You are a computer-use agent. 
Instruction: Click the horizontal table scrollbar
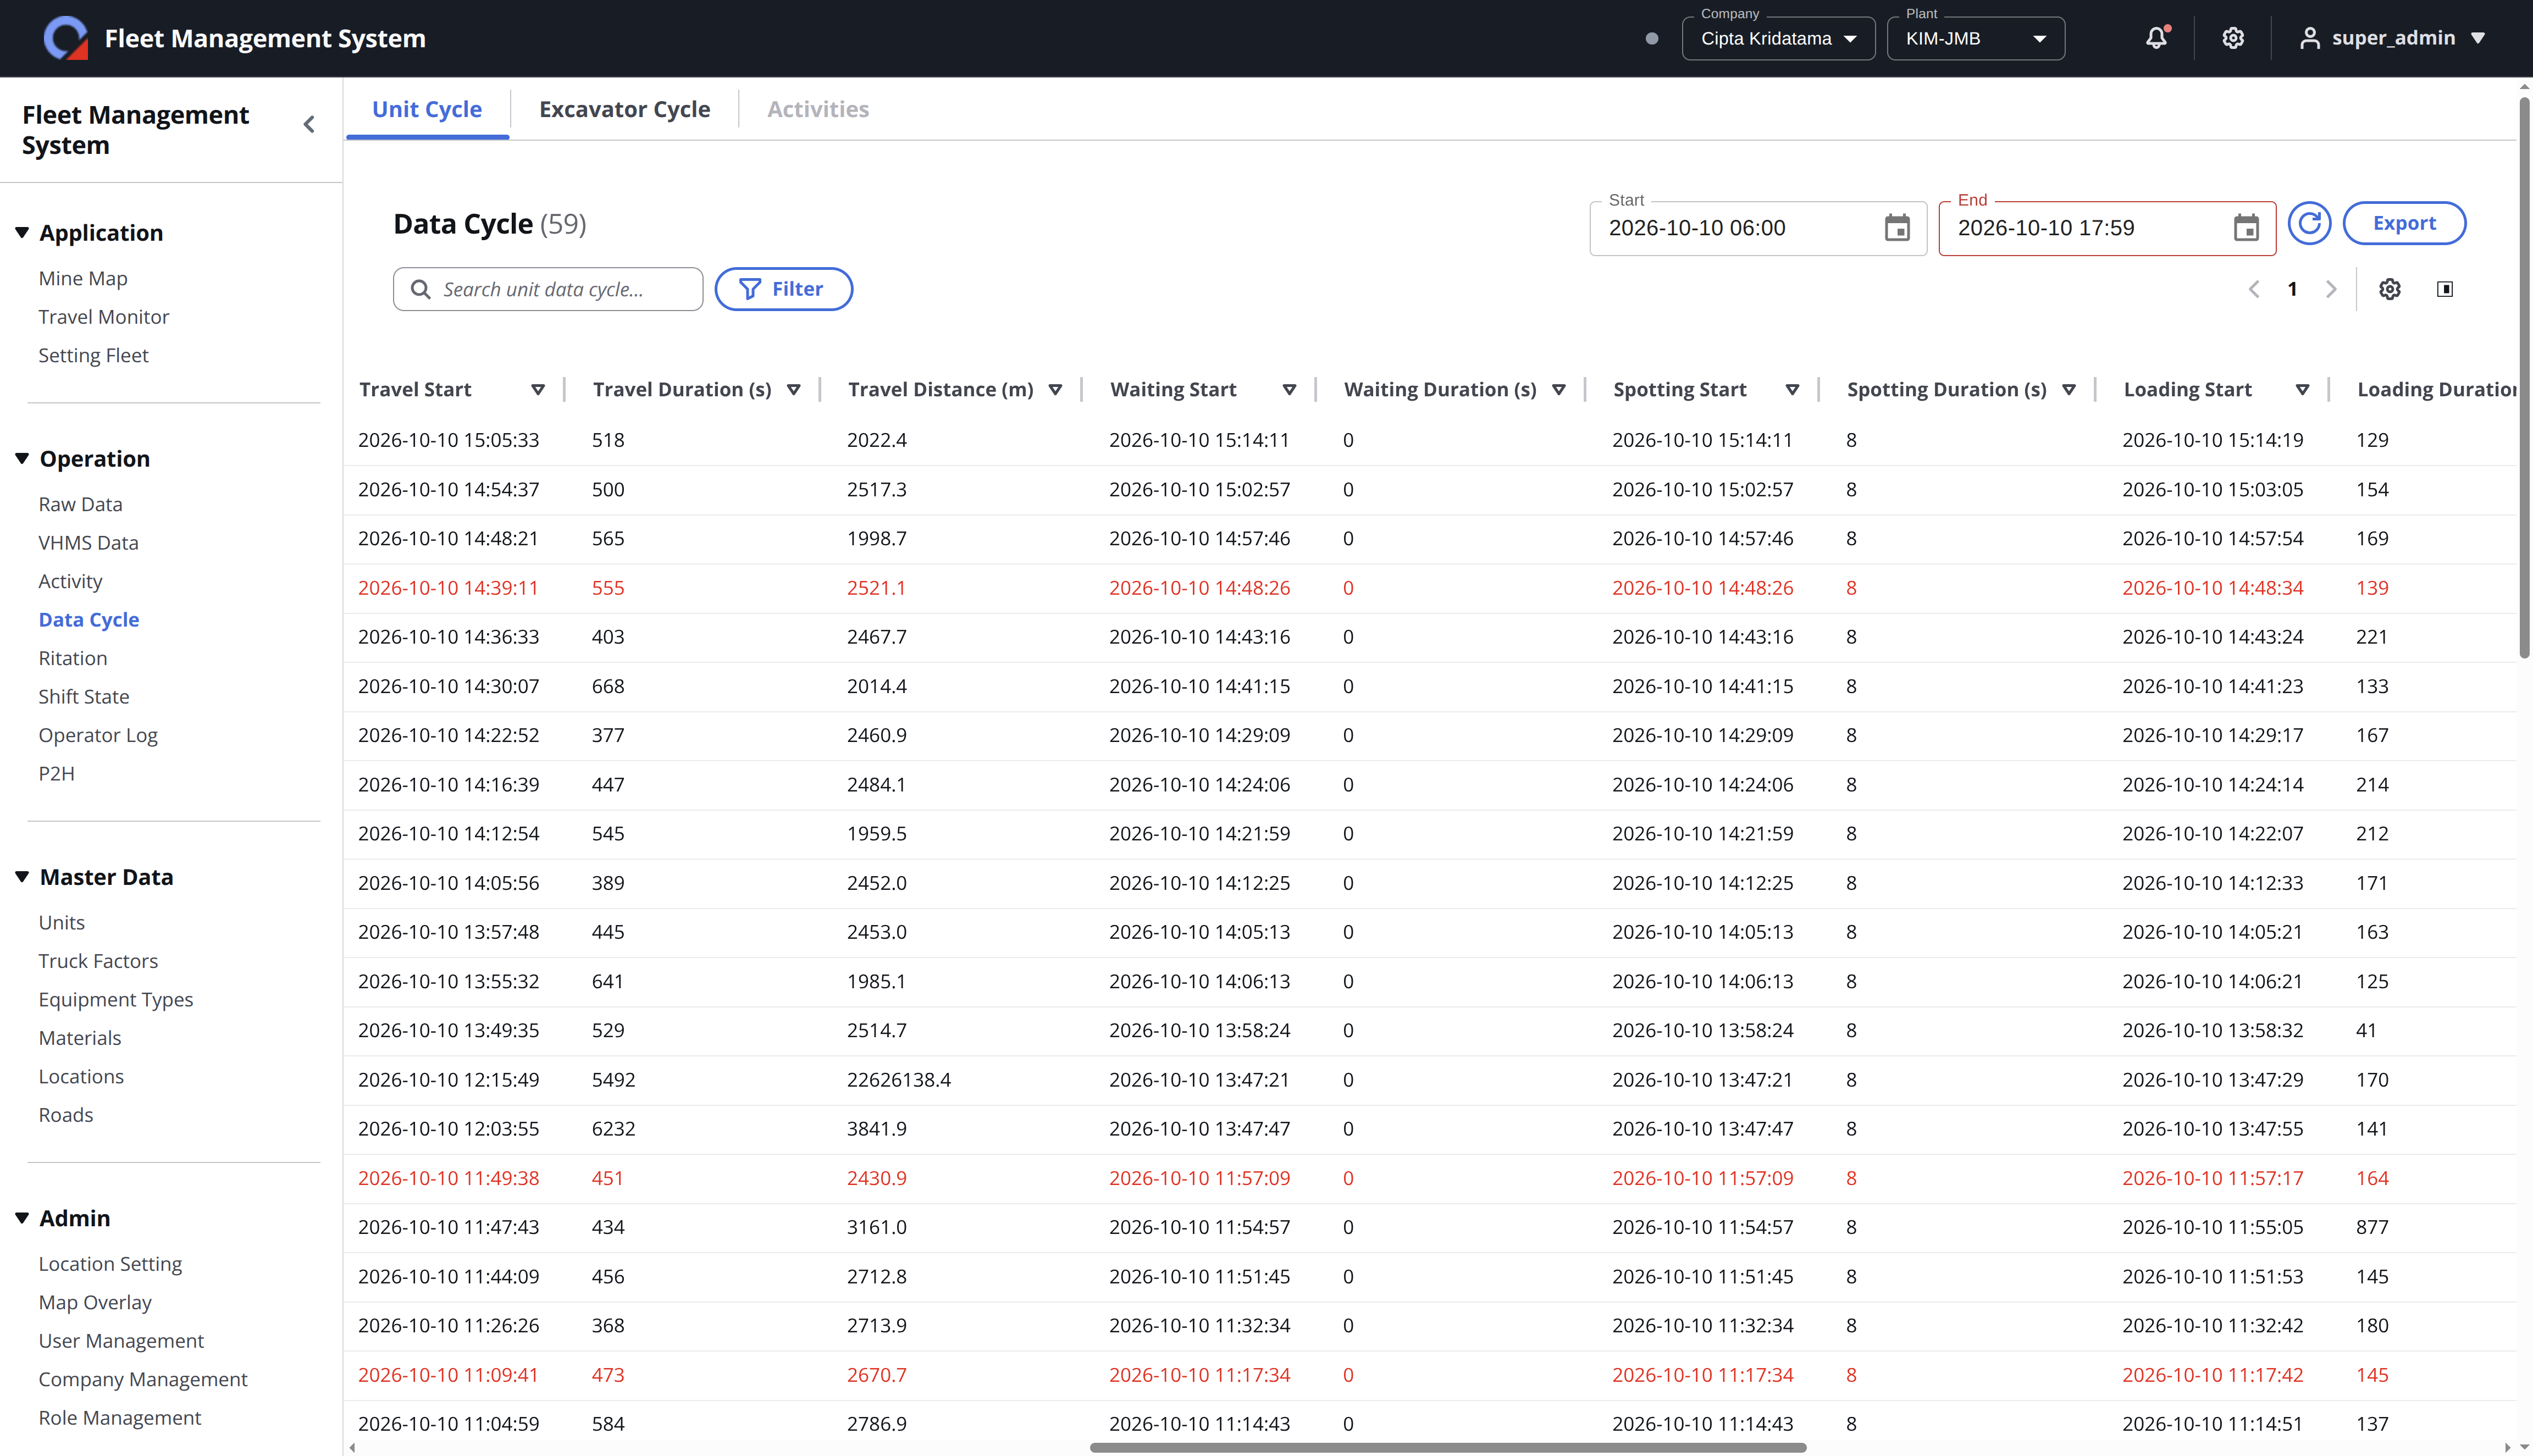click(1447, 1447)
